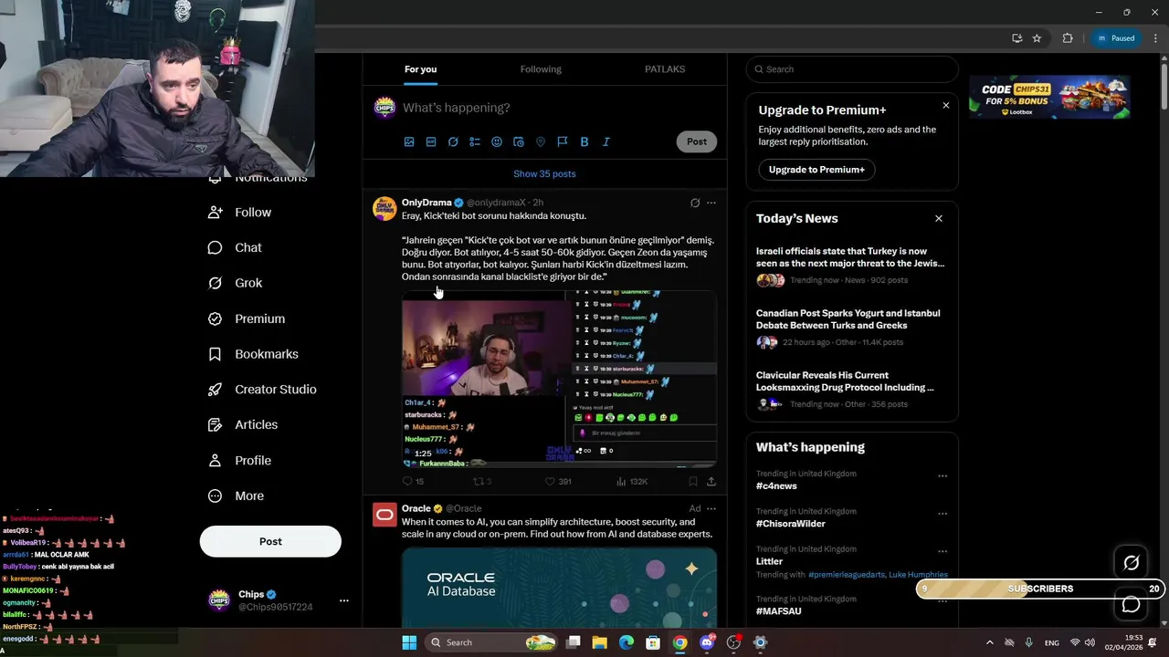
Task: Open the Oracle AI Database ad image
Action: tap(559, 587)
